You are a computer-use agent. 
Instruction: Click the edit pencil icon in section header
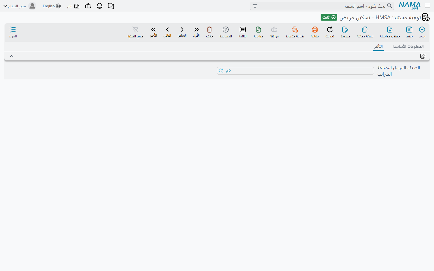(x=423, y=56)
